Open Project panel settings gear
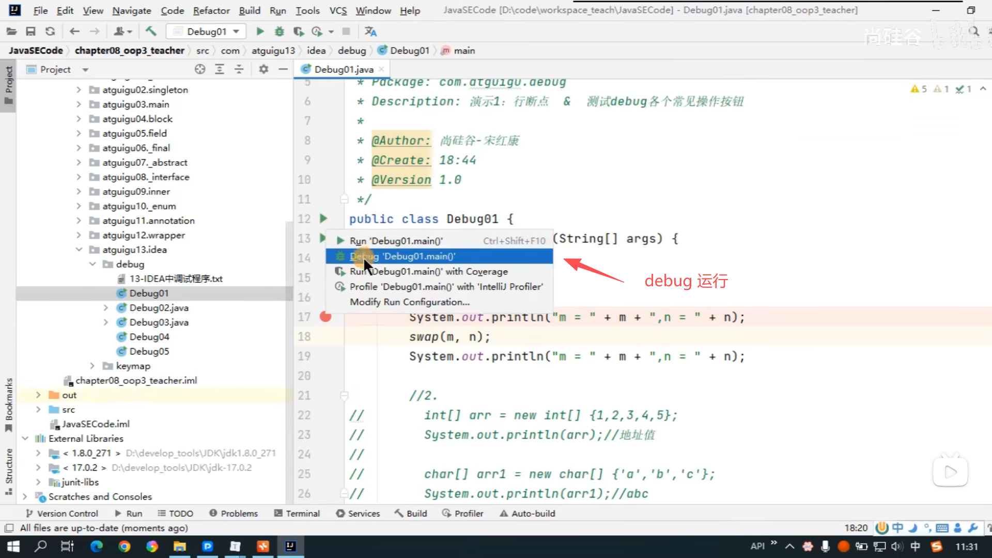The width and height of the screenshot is (992, 558). point(263,69)
